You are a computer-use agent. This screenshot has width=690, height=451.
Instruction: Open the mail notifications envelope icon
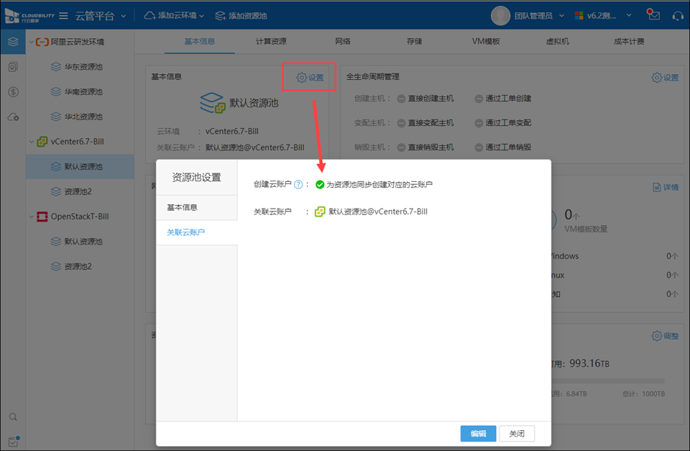pyautogui.click(x=653, y=15)
